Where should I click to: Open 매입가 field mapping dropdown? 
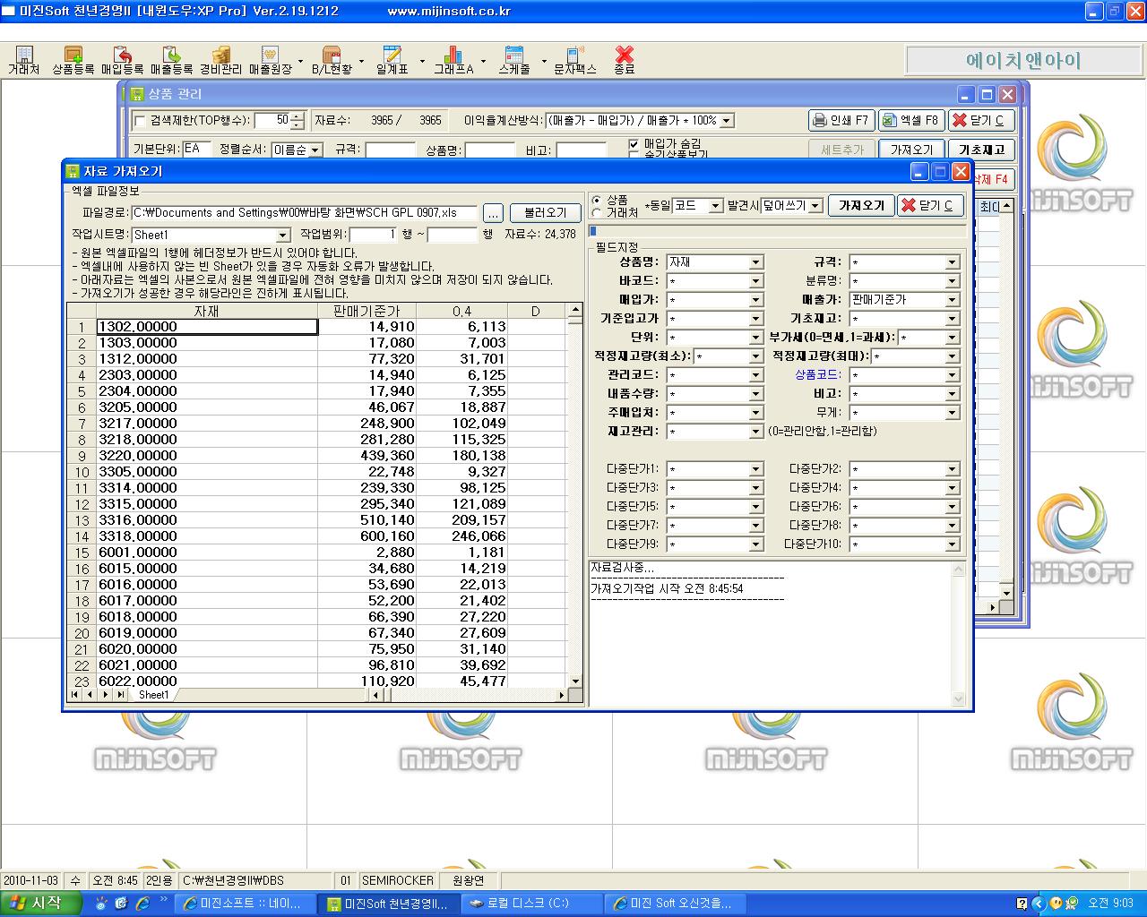point(756,300)
